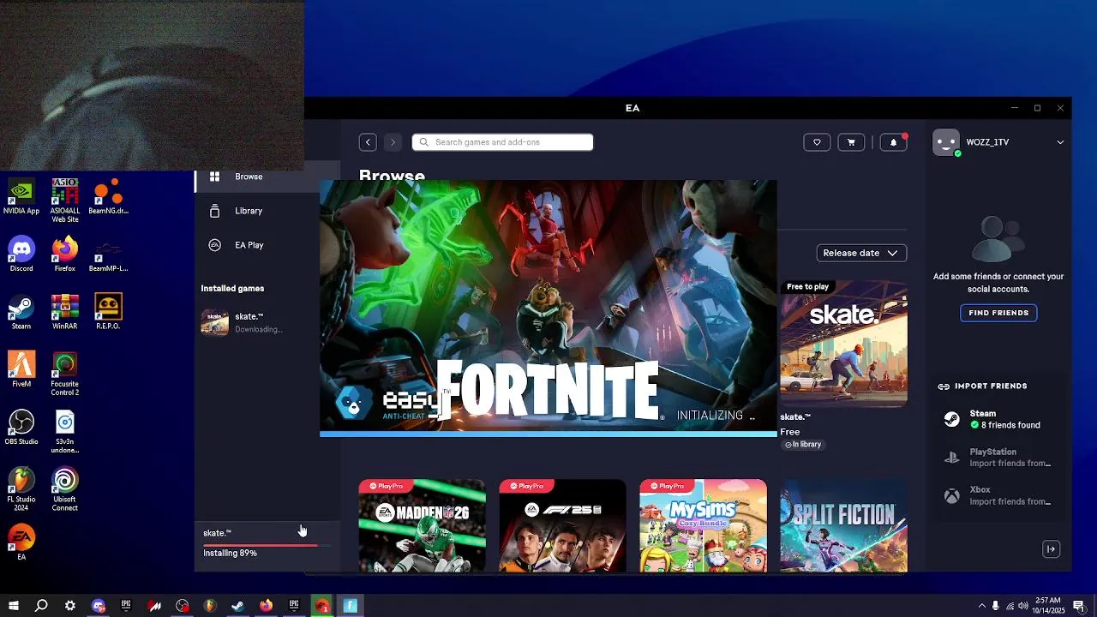
Task: Show hidden system tray icons
Action: (981, 606)
